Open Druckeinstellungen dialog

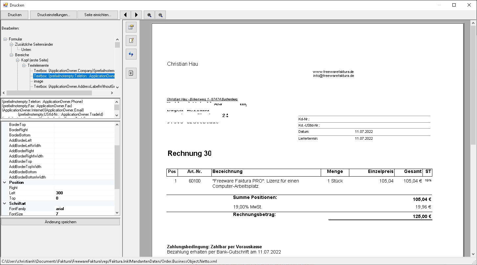tap(54, 15)
